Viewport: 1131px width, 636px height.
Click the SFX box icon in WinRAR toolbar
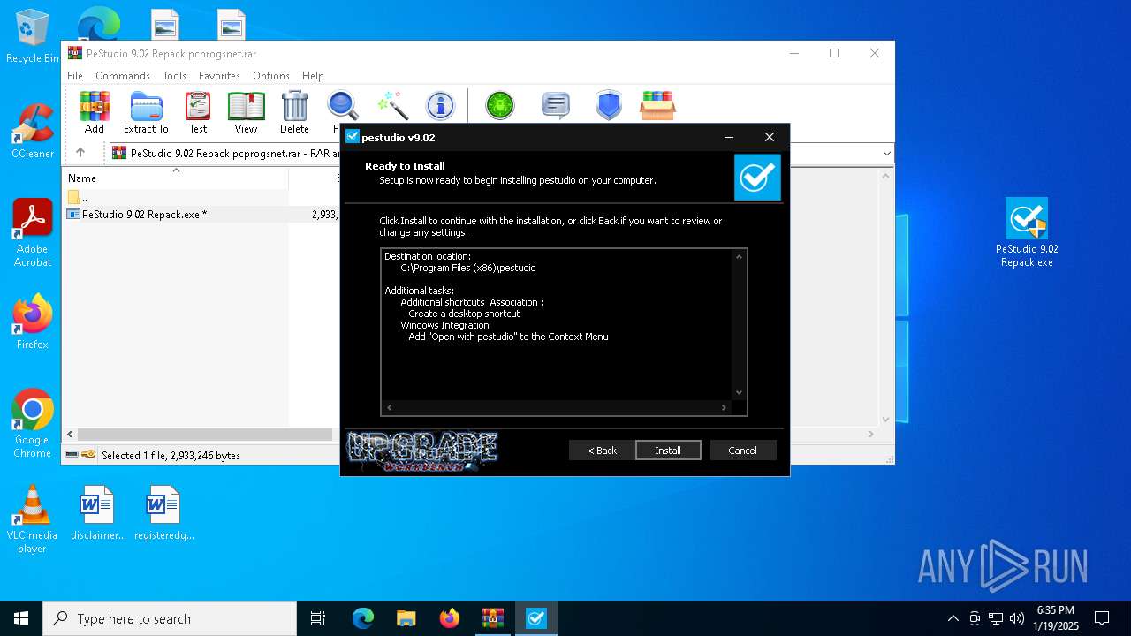[x=657, y=106]
